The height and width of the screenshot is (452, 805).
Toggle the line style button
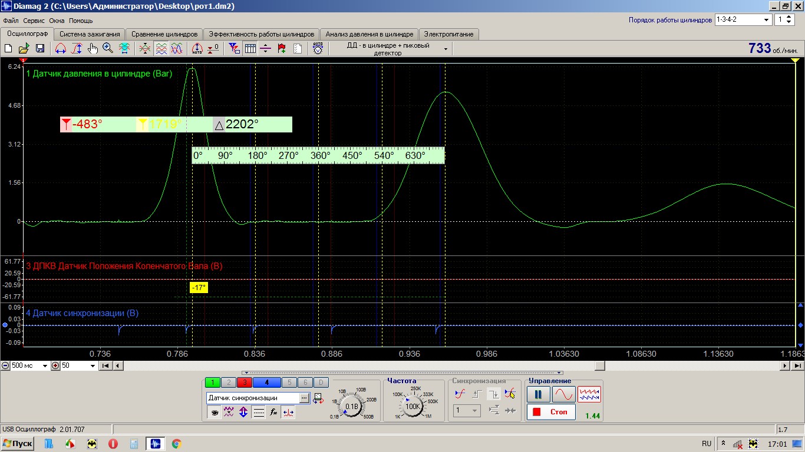[258, 413]
